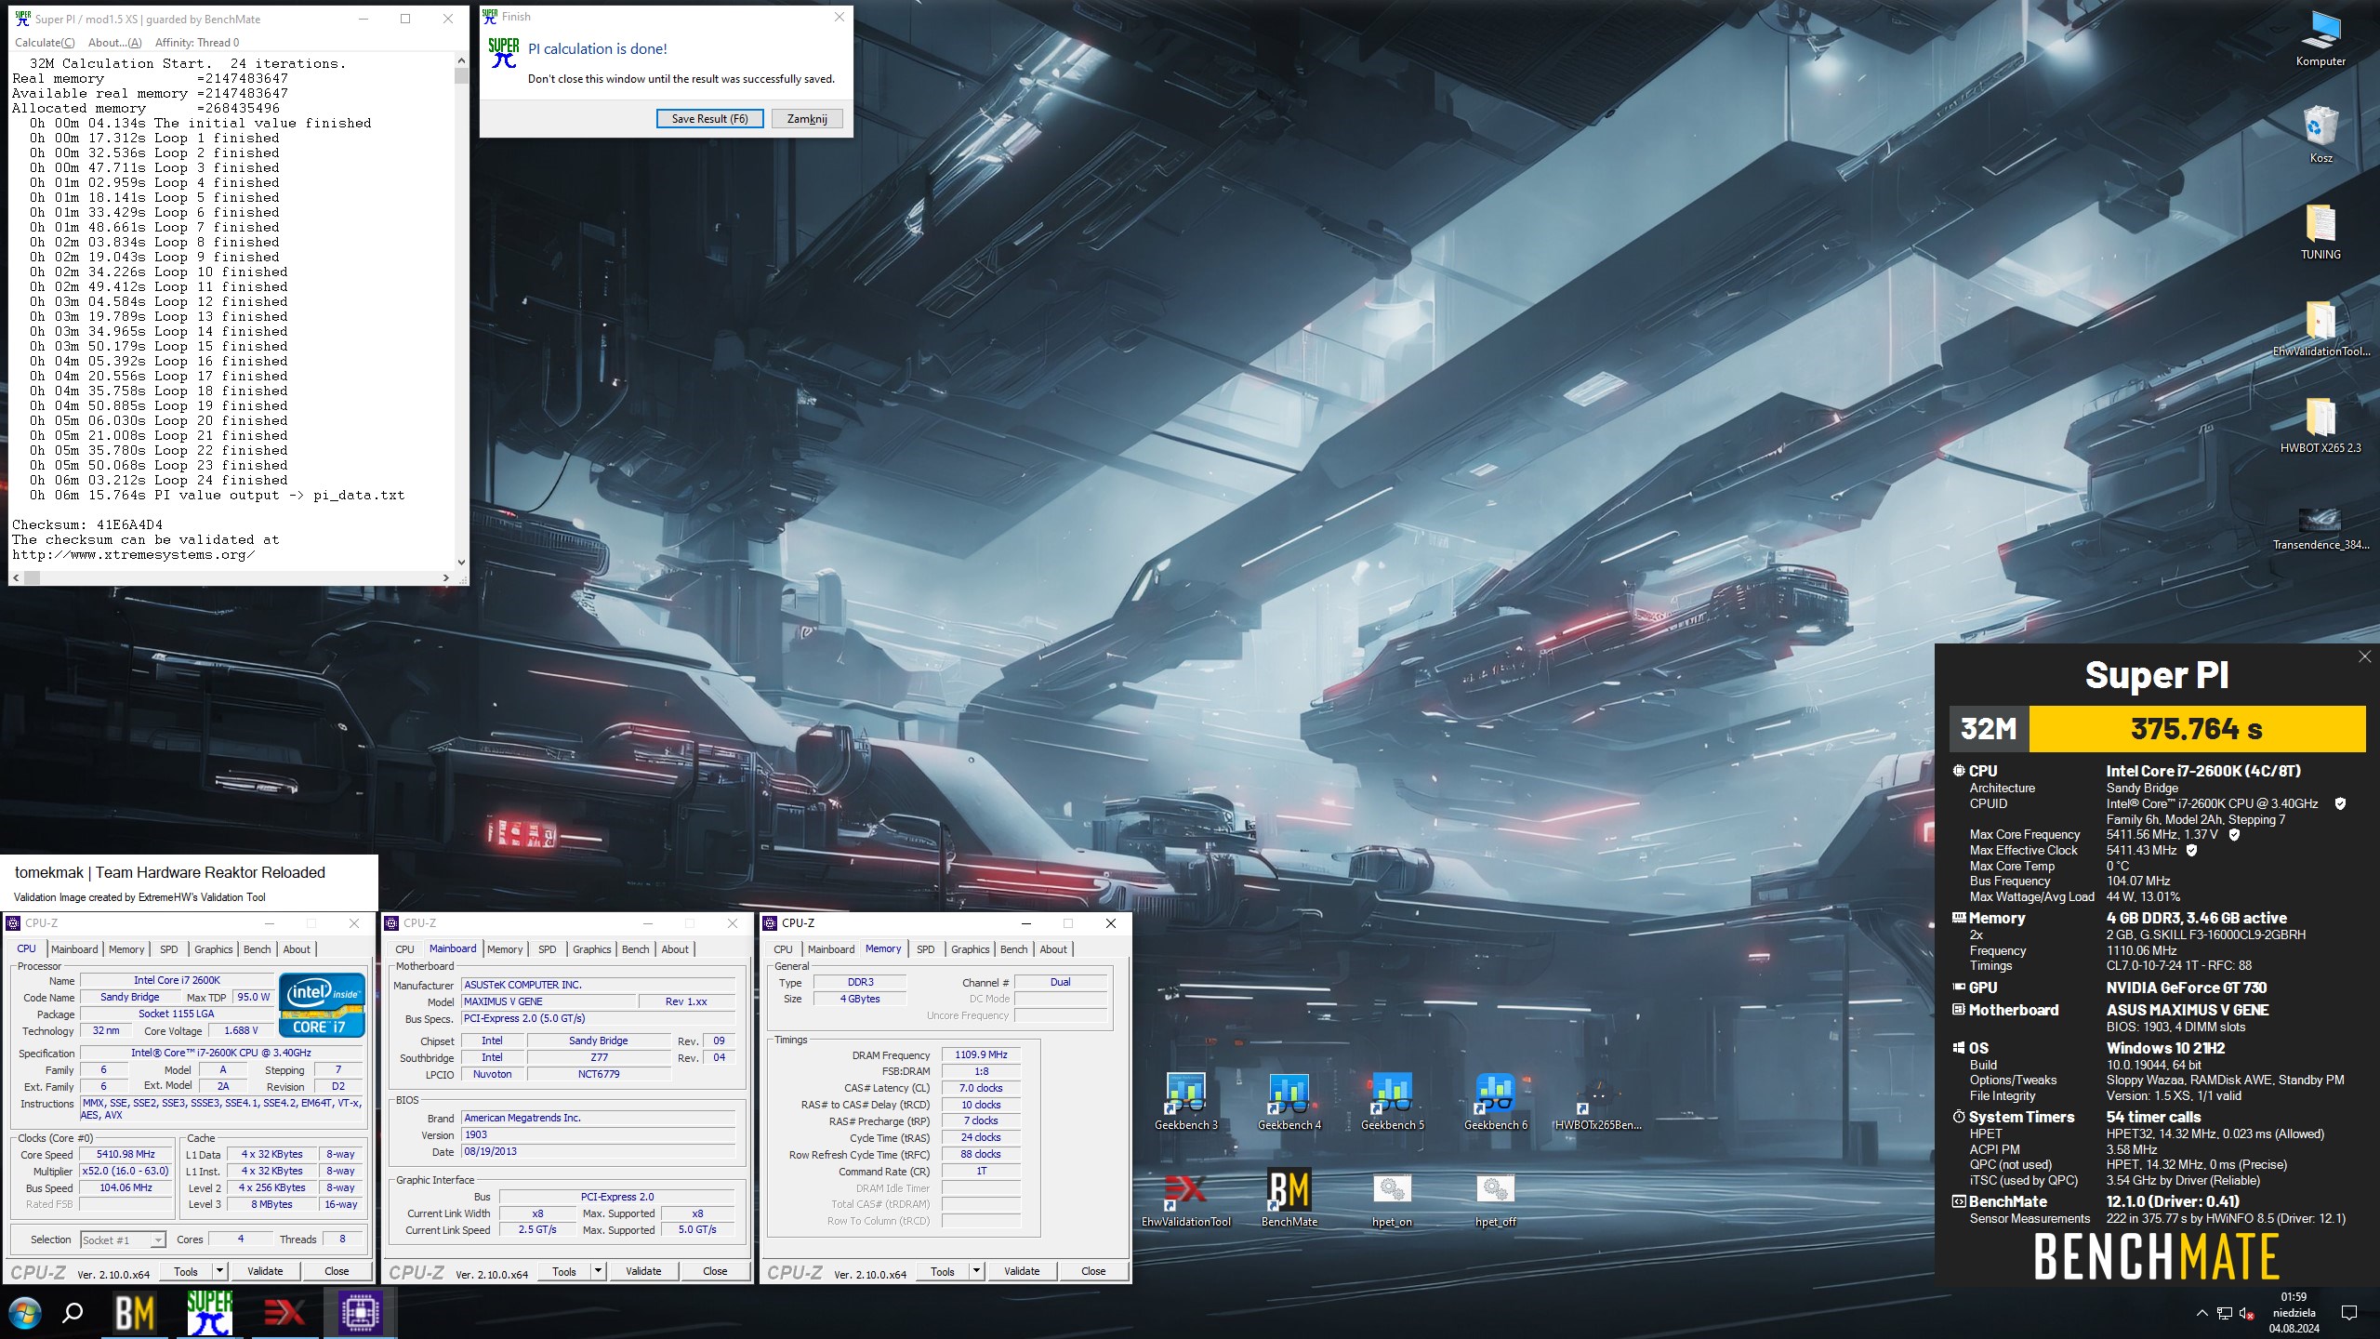Switch to Super PI in the taskbar
Screen dimensions: 2380x1339
209,1313
